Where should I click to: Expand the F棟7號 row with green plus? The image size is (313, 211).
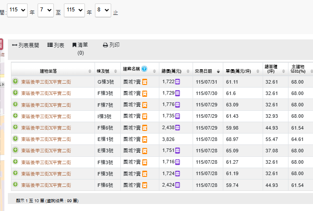(15, 104)
